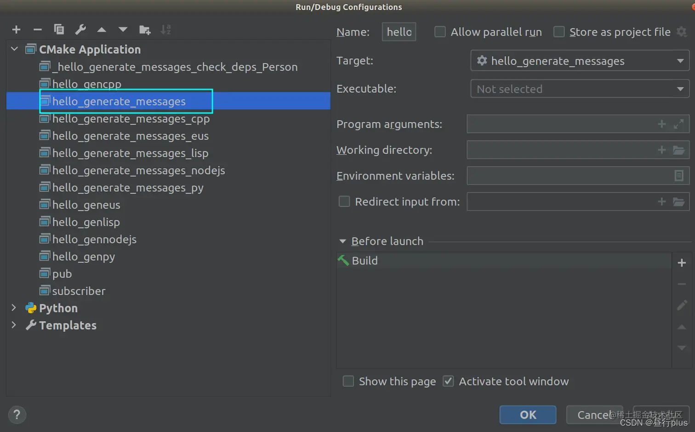Open project file storage settings gear
This screenshot has width=695, height=432.
coord(682,32)
